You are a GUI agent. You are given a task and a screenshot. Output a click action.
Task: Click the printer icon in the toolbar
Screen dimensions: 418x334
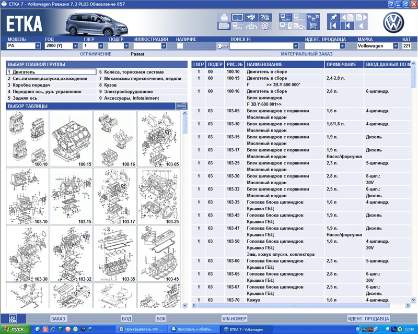[x=224, y=17]
